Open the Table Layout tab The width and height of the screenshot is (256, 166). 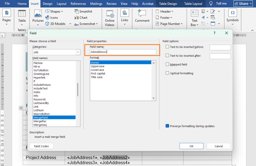pos(193,4)
